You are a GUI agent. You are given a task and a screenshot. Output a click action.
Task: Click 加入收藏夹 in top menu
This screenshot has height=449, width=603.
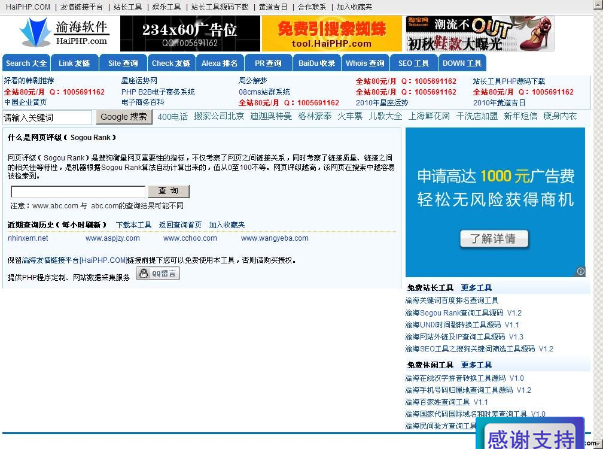click(x=354, y=7)
